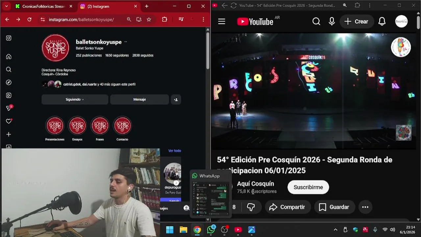This screenshot has height=237, width=421.
Task: Go back in YouTube app window
Action: pyautogui.click(x=224, y=5)
